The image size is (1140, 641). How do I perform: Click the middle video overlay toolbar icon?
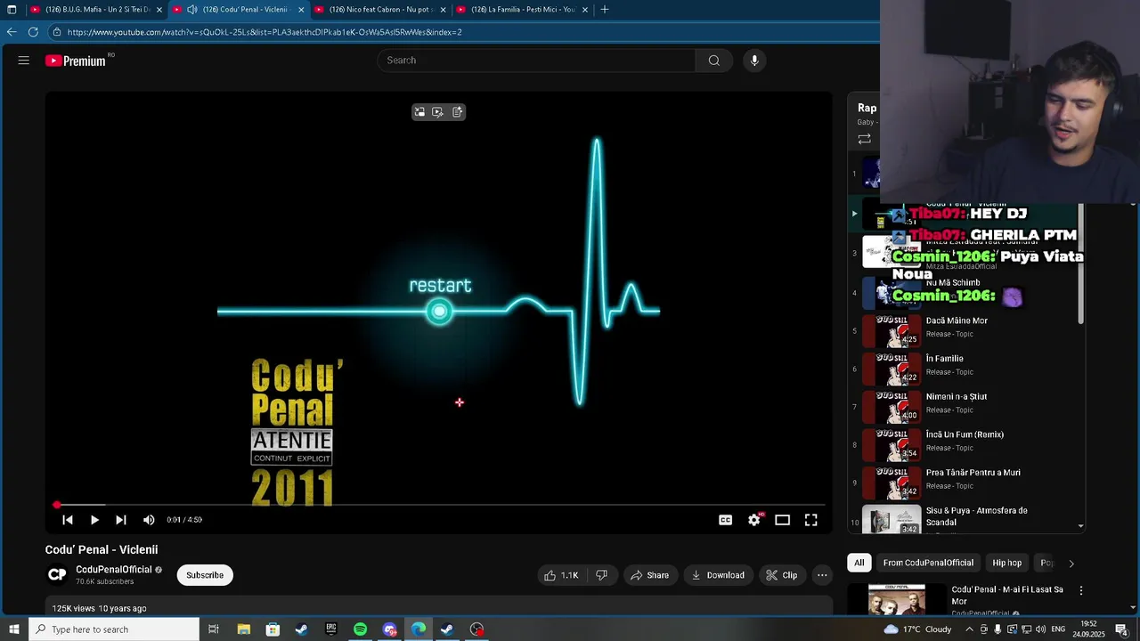(x=438, y=112)
